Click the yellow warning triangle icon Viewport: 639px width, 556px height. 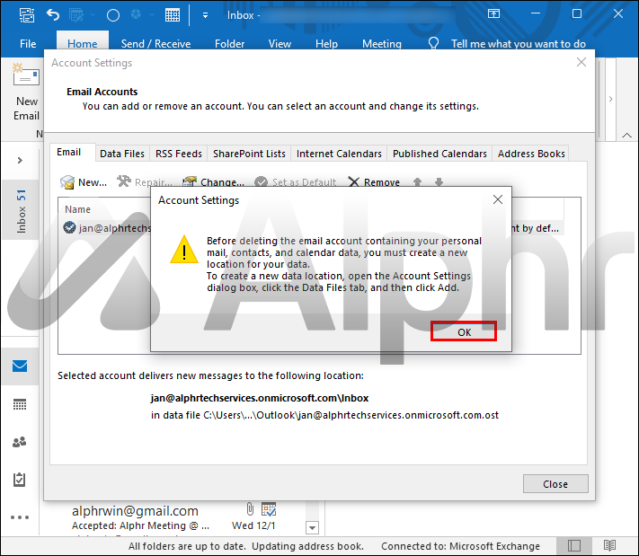(x=184, y=250)
